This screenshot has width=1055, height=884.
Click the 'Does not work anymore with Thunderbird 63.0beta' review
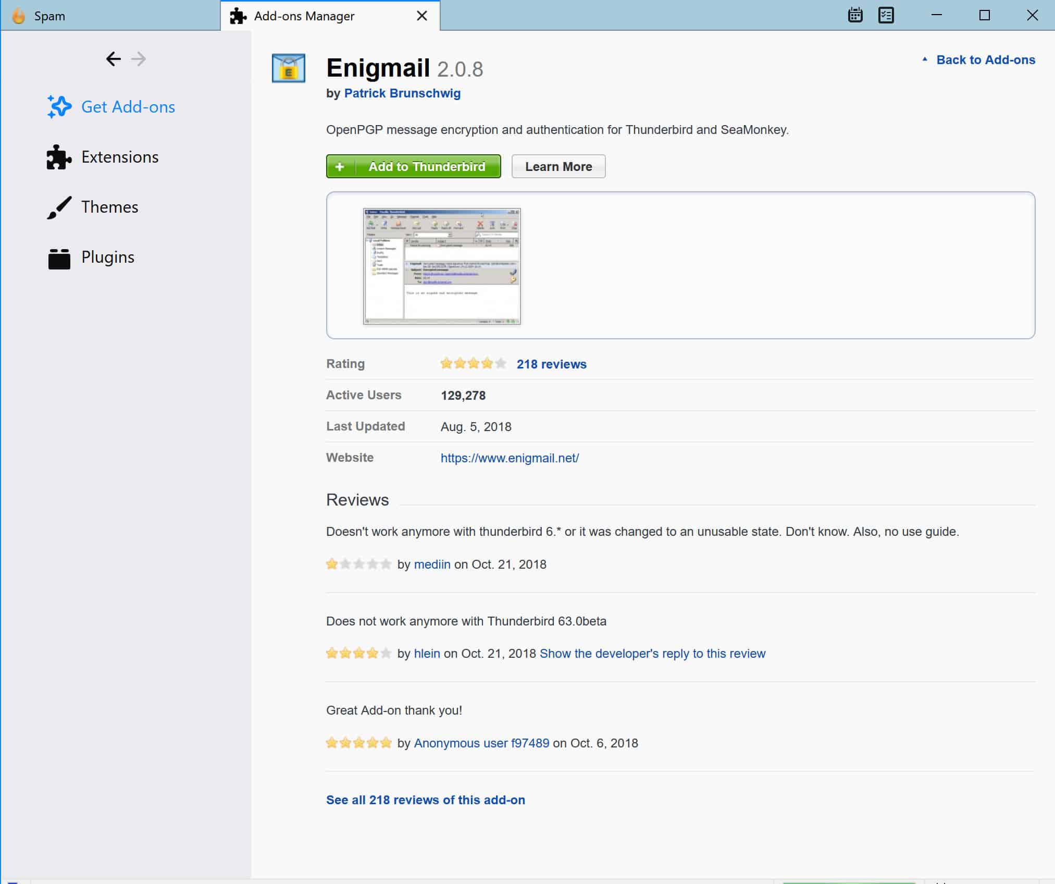click(x=466, y=621)
